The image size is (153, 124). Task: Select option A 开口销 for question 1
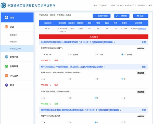42,54
